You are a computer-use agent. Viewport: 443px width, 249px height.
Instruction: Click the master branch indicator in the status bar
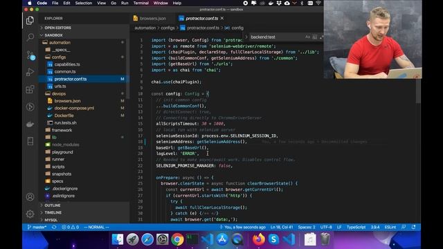click(37, 227)
